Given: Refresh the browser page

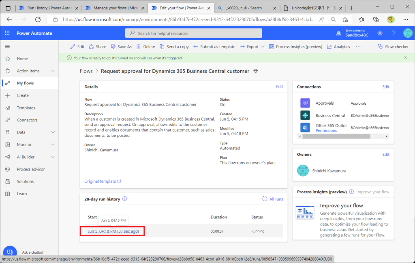Looking at the screenshot, I should pyautogui.click(x=38, y=19).
